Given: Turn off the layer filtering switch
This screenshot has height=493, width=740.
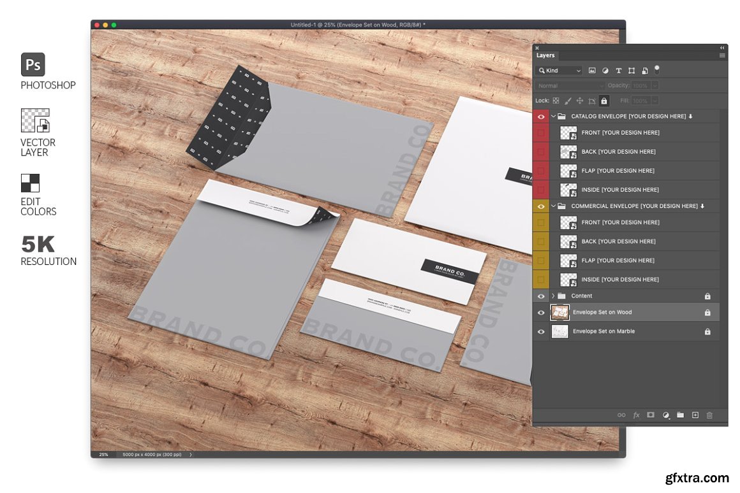Looking at the screenshot, I should (657, 70).
